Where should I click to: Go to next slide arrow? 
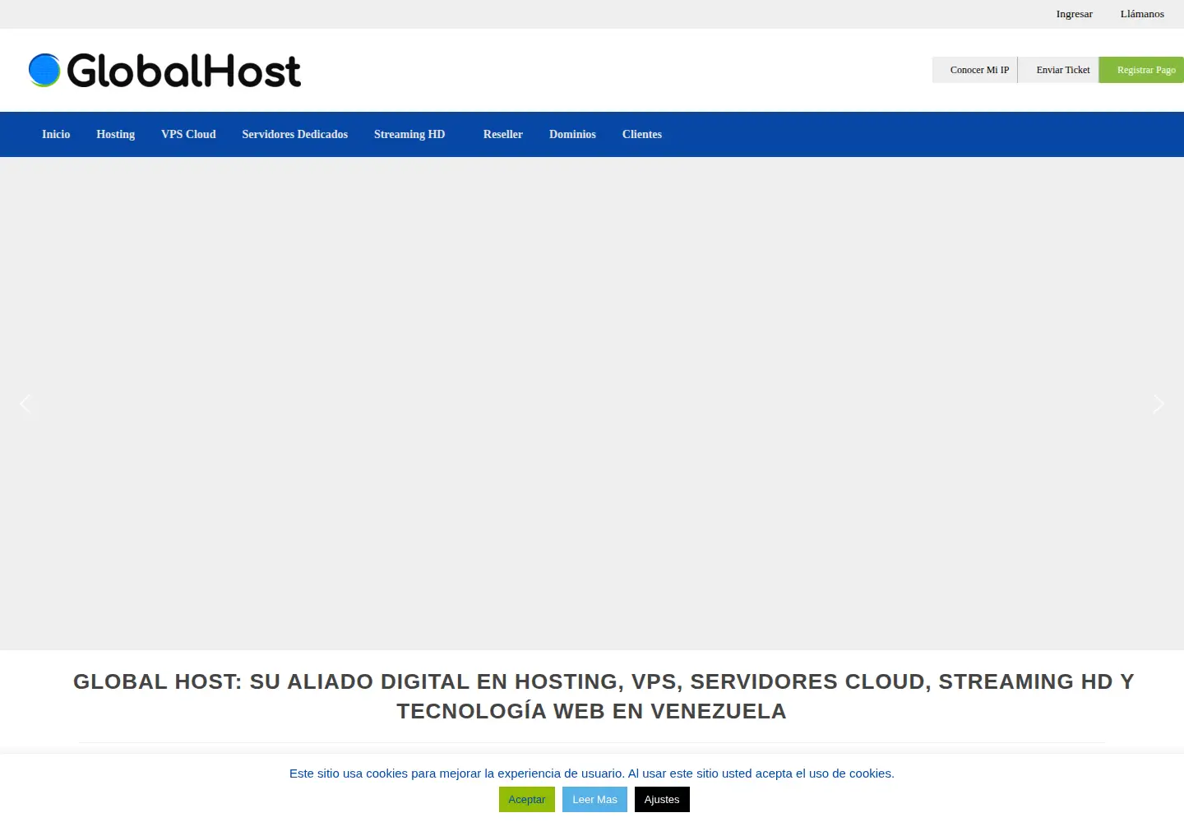click(1159, 404)
